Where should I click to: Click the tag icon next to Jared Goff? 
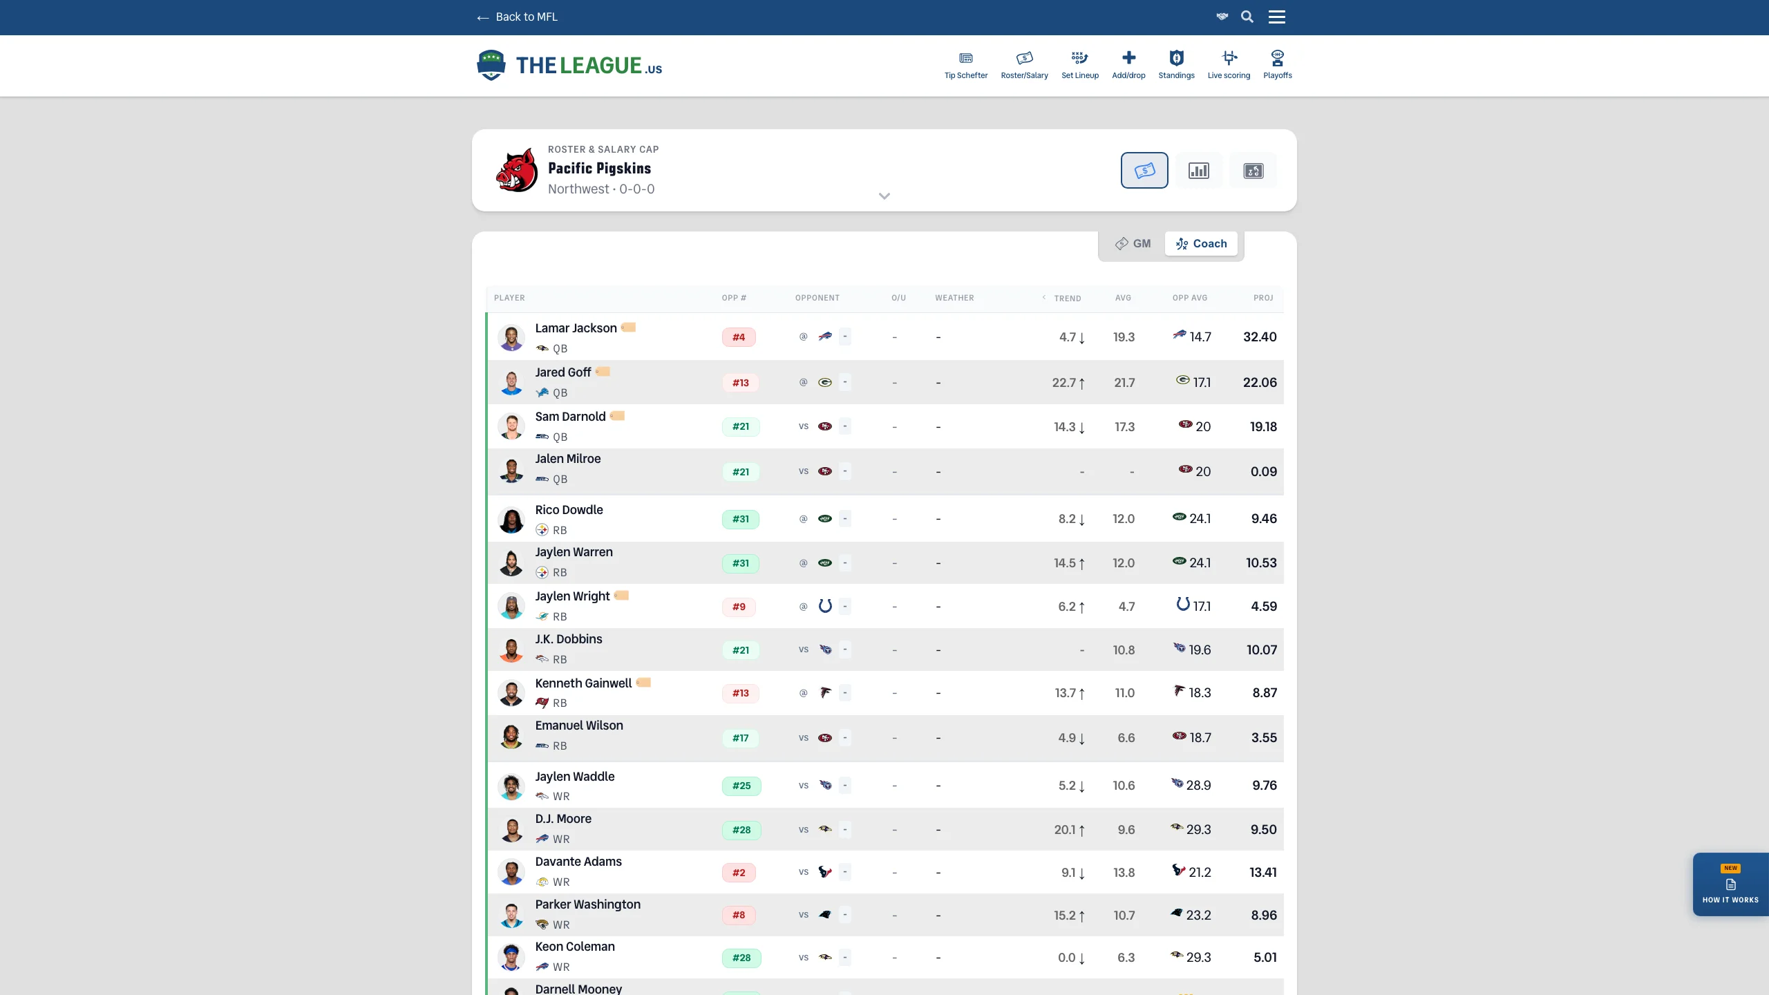(x=603, y=372)
